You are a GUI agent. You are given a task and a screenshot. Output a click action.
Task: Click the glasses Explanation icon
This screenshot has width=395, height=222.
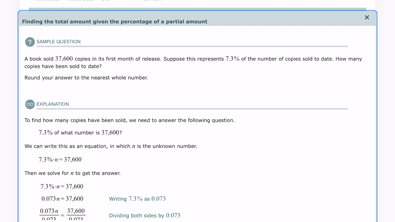pyautogui.click(x=30, y=104)
